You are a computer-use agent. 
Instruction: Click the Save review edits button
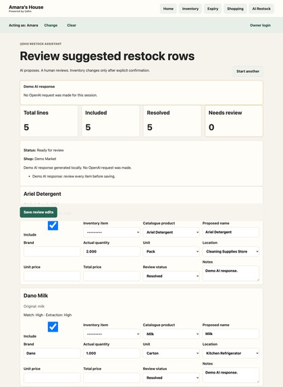(38, 212)
